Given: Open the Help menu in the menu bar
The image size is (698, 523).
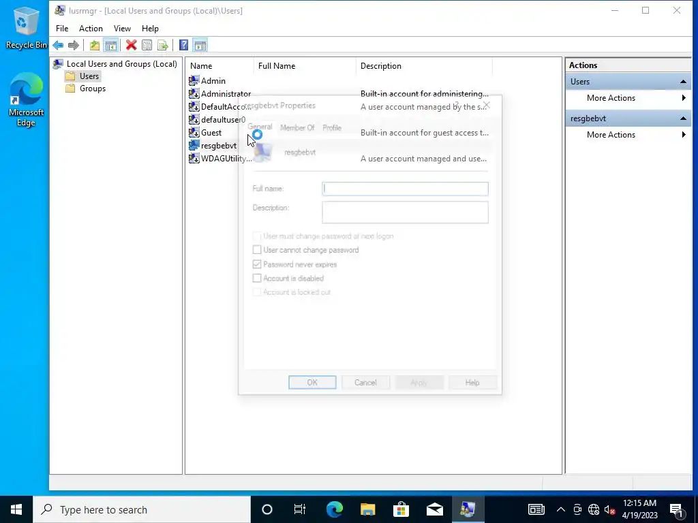Looking at the screenshot, I should [x=150, y=29].
